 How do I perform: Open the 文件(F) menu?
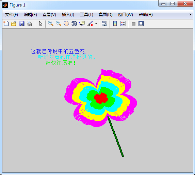coord(12,15)
